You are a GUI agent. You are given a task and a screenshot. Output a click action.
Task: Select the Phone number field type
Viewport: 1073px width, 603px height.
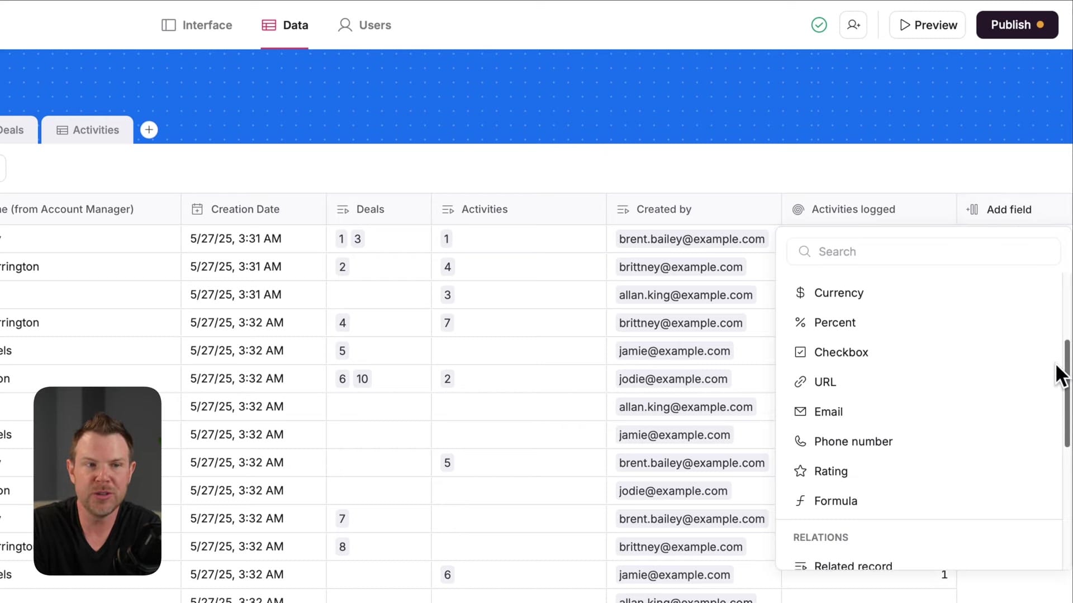924,442
